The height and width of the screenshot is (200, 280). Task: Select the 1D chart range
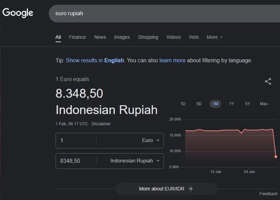(183, 104)
